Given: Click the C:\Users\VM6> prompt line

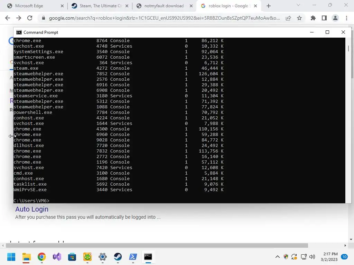Looking at the screenshot, I should (31, 200).
